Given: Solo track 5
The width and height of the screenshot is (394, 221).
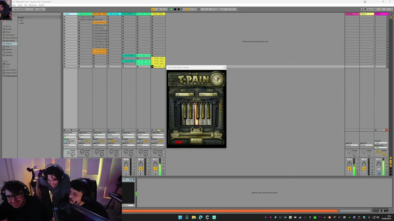Looking at the screenshot, I should (x=126, y=172).
